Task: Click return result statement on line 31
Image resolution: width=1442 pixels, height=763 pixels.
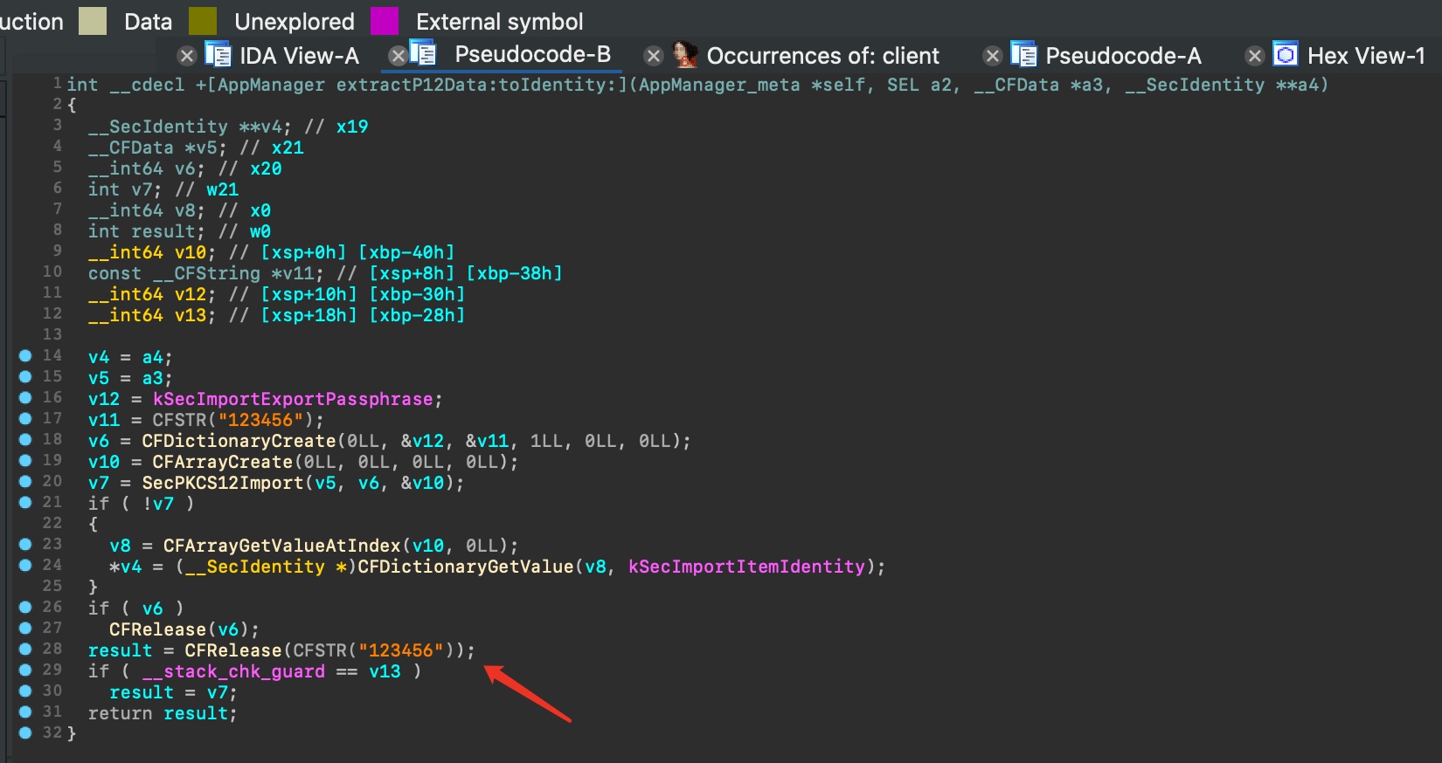Action: coord(163,713)
